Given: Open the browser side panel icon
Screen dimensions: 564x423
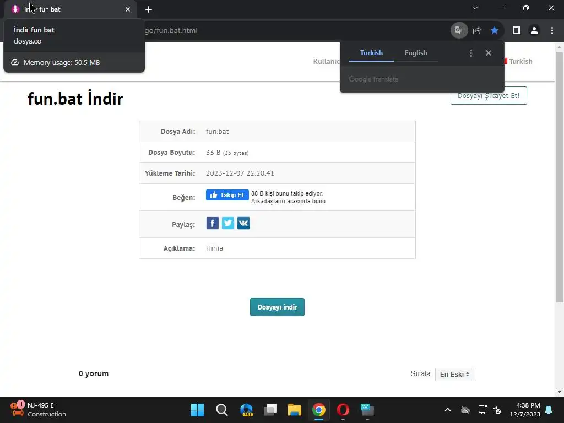Looking at the screenshot, I should [516, 31].
